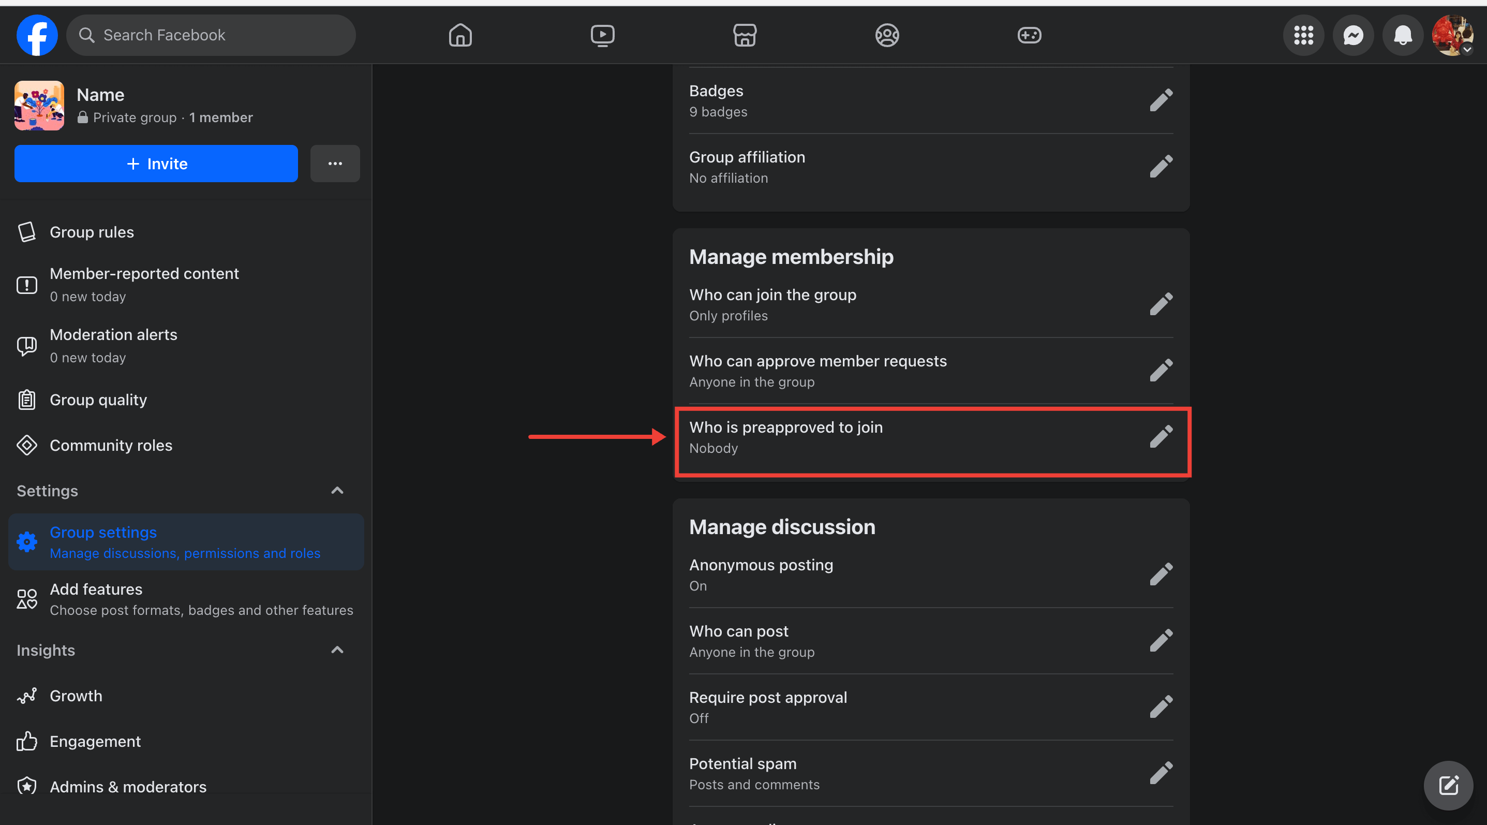Image resolution: width=1487 pixels, height=825 pixels.
Task: Click the group profile picture thumbnail
Action: [41, 106]
